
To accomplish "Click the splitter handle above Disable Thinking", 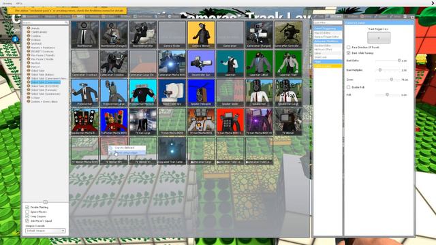I will click(x=46, y=202).
